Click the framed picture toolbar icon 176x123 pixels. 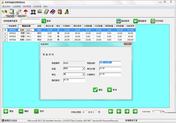pyautogui.click(x=40, y=11)
